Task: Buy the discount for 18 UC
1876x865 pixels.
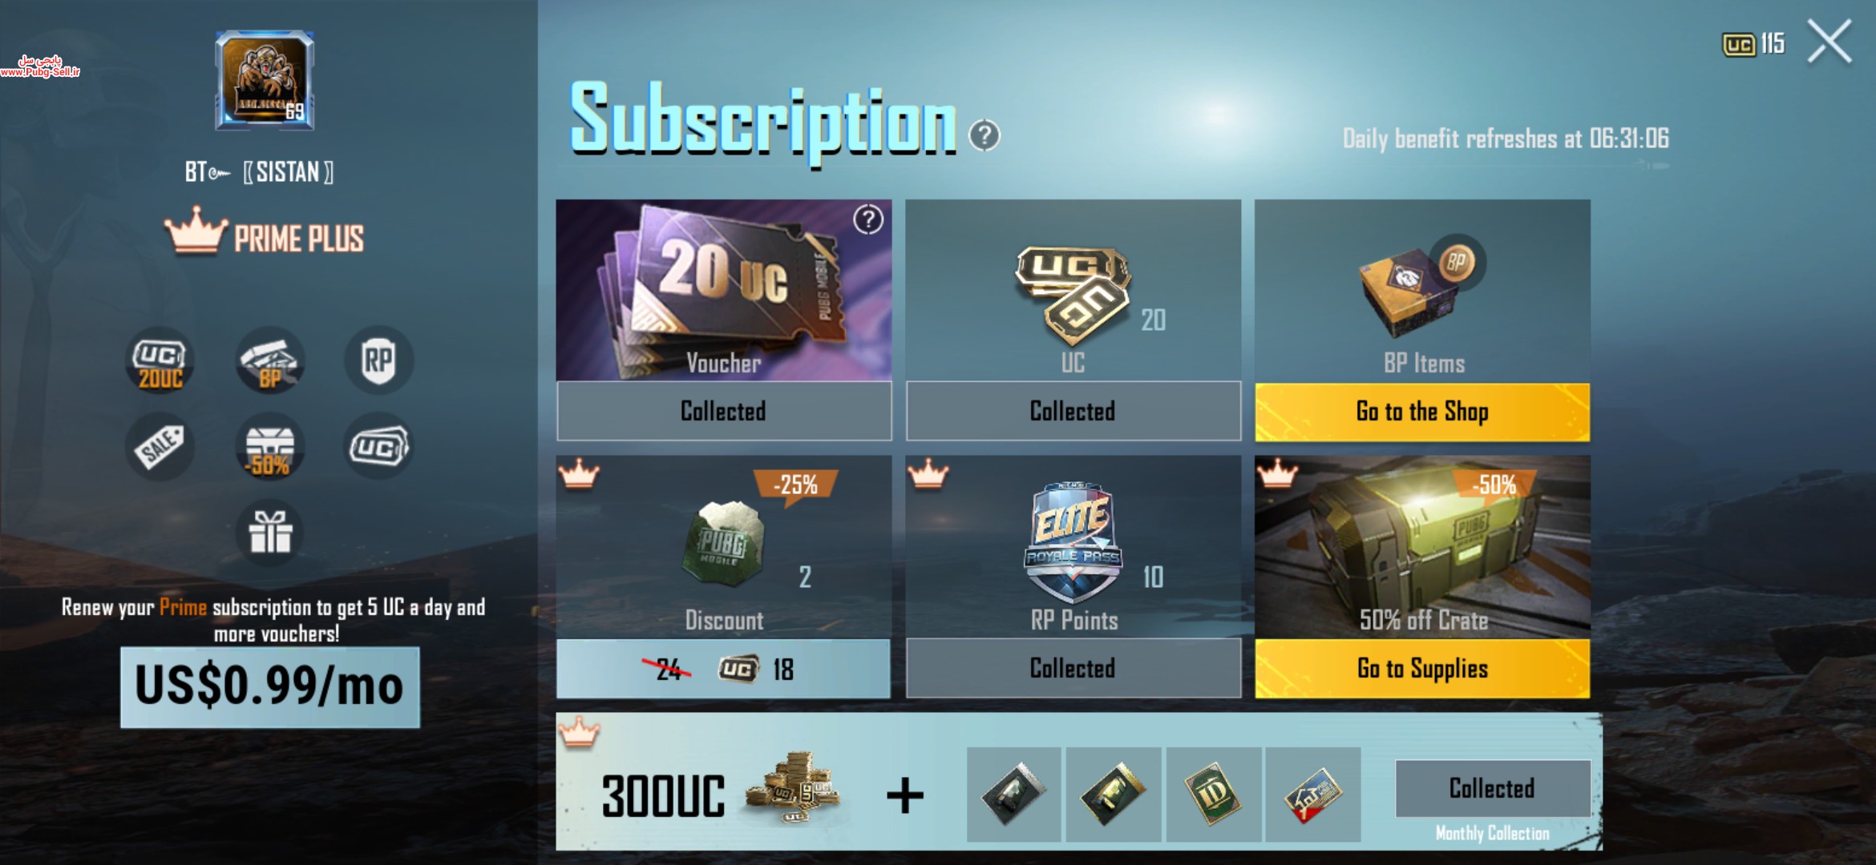Action: (x=723, y=669)
